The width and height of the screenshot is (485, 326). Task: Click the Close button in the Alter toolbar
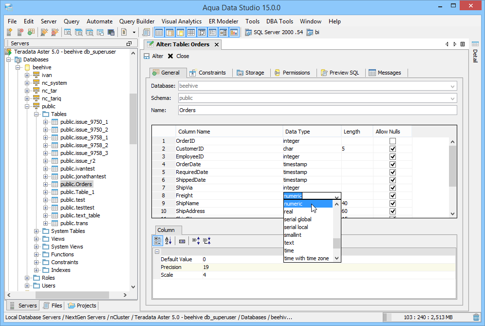point(179,56)
